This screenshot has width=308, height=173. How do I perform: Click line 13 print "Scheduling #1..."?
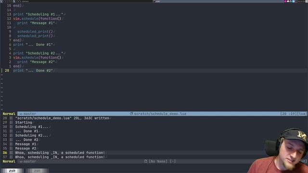tap(38, 14)
